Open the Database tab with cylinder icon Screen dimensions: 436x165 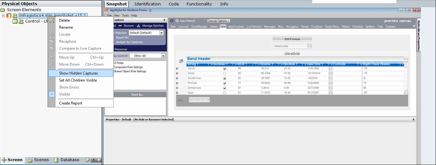pyautogui.click(x=66, y=160)
